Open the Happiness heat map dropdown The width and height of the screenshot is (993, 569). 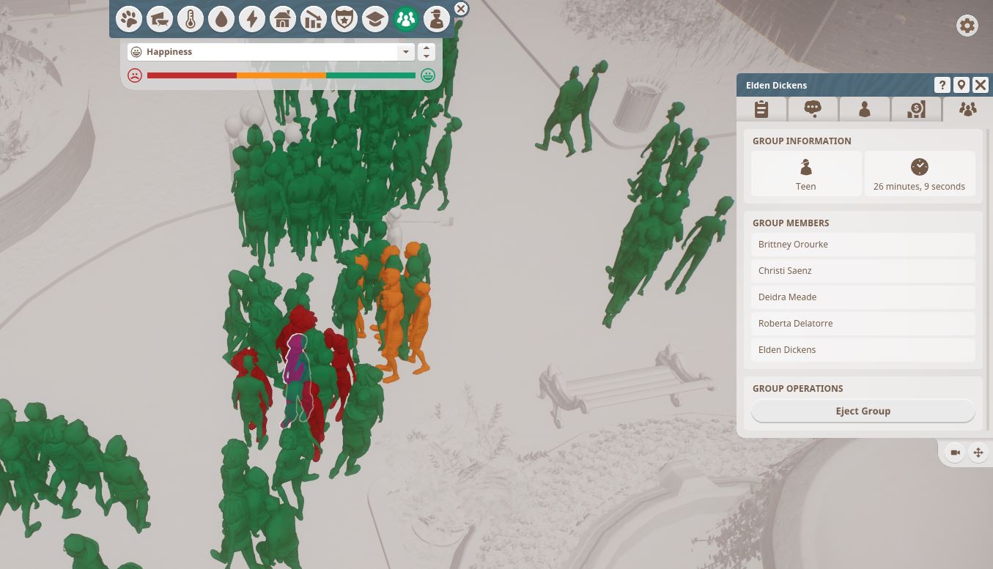point(271,52)
